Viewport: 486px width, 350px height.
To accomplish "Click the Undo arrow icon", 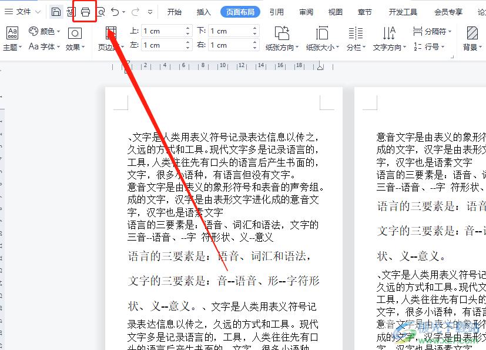I will (115, 12).
